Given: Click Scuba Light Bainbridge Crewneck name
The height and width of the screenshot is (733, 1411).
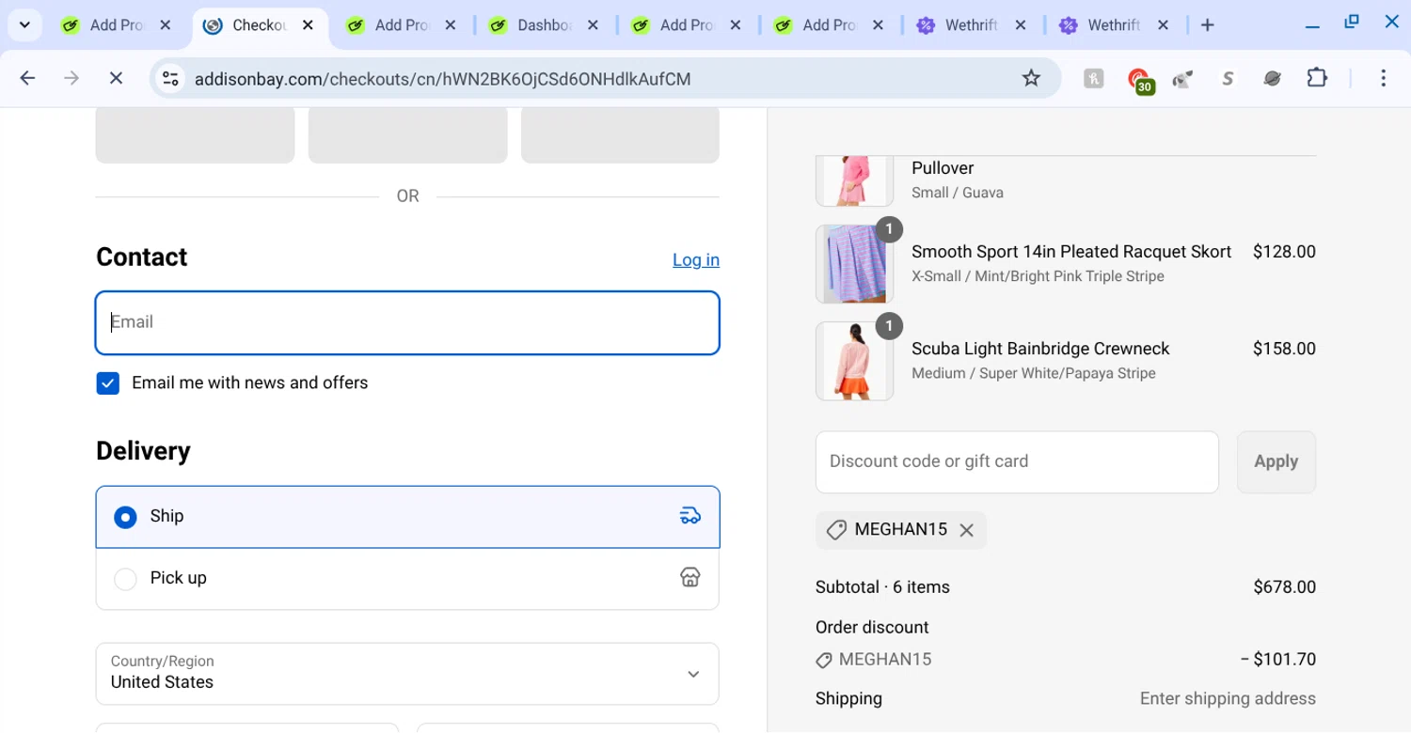Looking at the screenshot, I should click(1040, 349).
